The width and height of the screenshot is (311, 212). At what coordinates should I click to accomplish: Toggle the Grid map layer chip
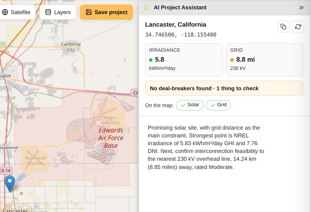(218, 105)
